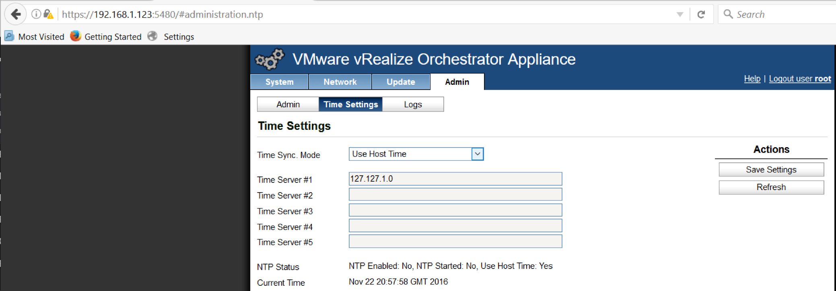Open Getting Started Firefox bookmark
Screen dimensions: 836x291
(106, 37)
